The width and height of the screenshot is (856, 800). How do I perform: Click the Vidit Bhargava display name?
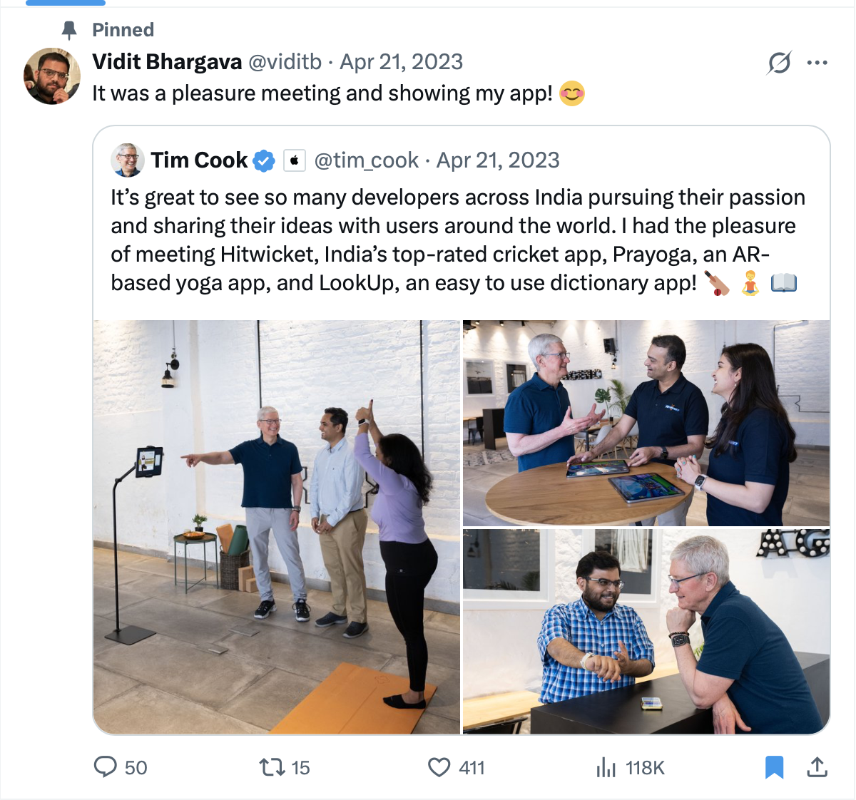pyautogui.click(x=167, y=62)
